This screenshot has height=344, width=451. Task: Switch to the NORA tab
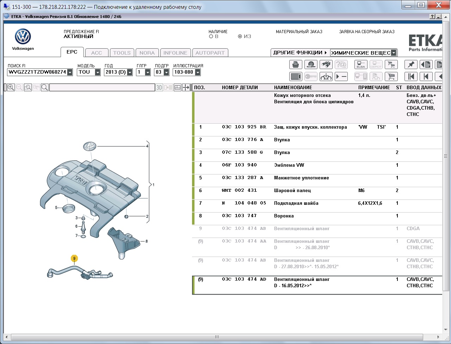[x=147, y=53]
